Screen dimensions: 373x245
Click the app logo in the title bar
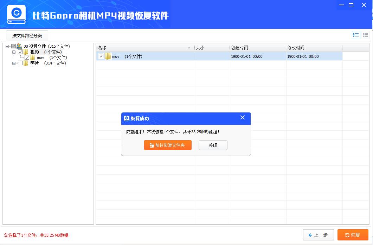tap(16, 14)
